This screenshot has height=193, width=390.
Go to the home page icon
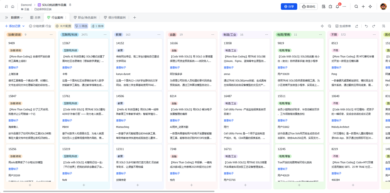[x=13, y=6]
